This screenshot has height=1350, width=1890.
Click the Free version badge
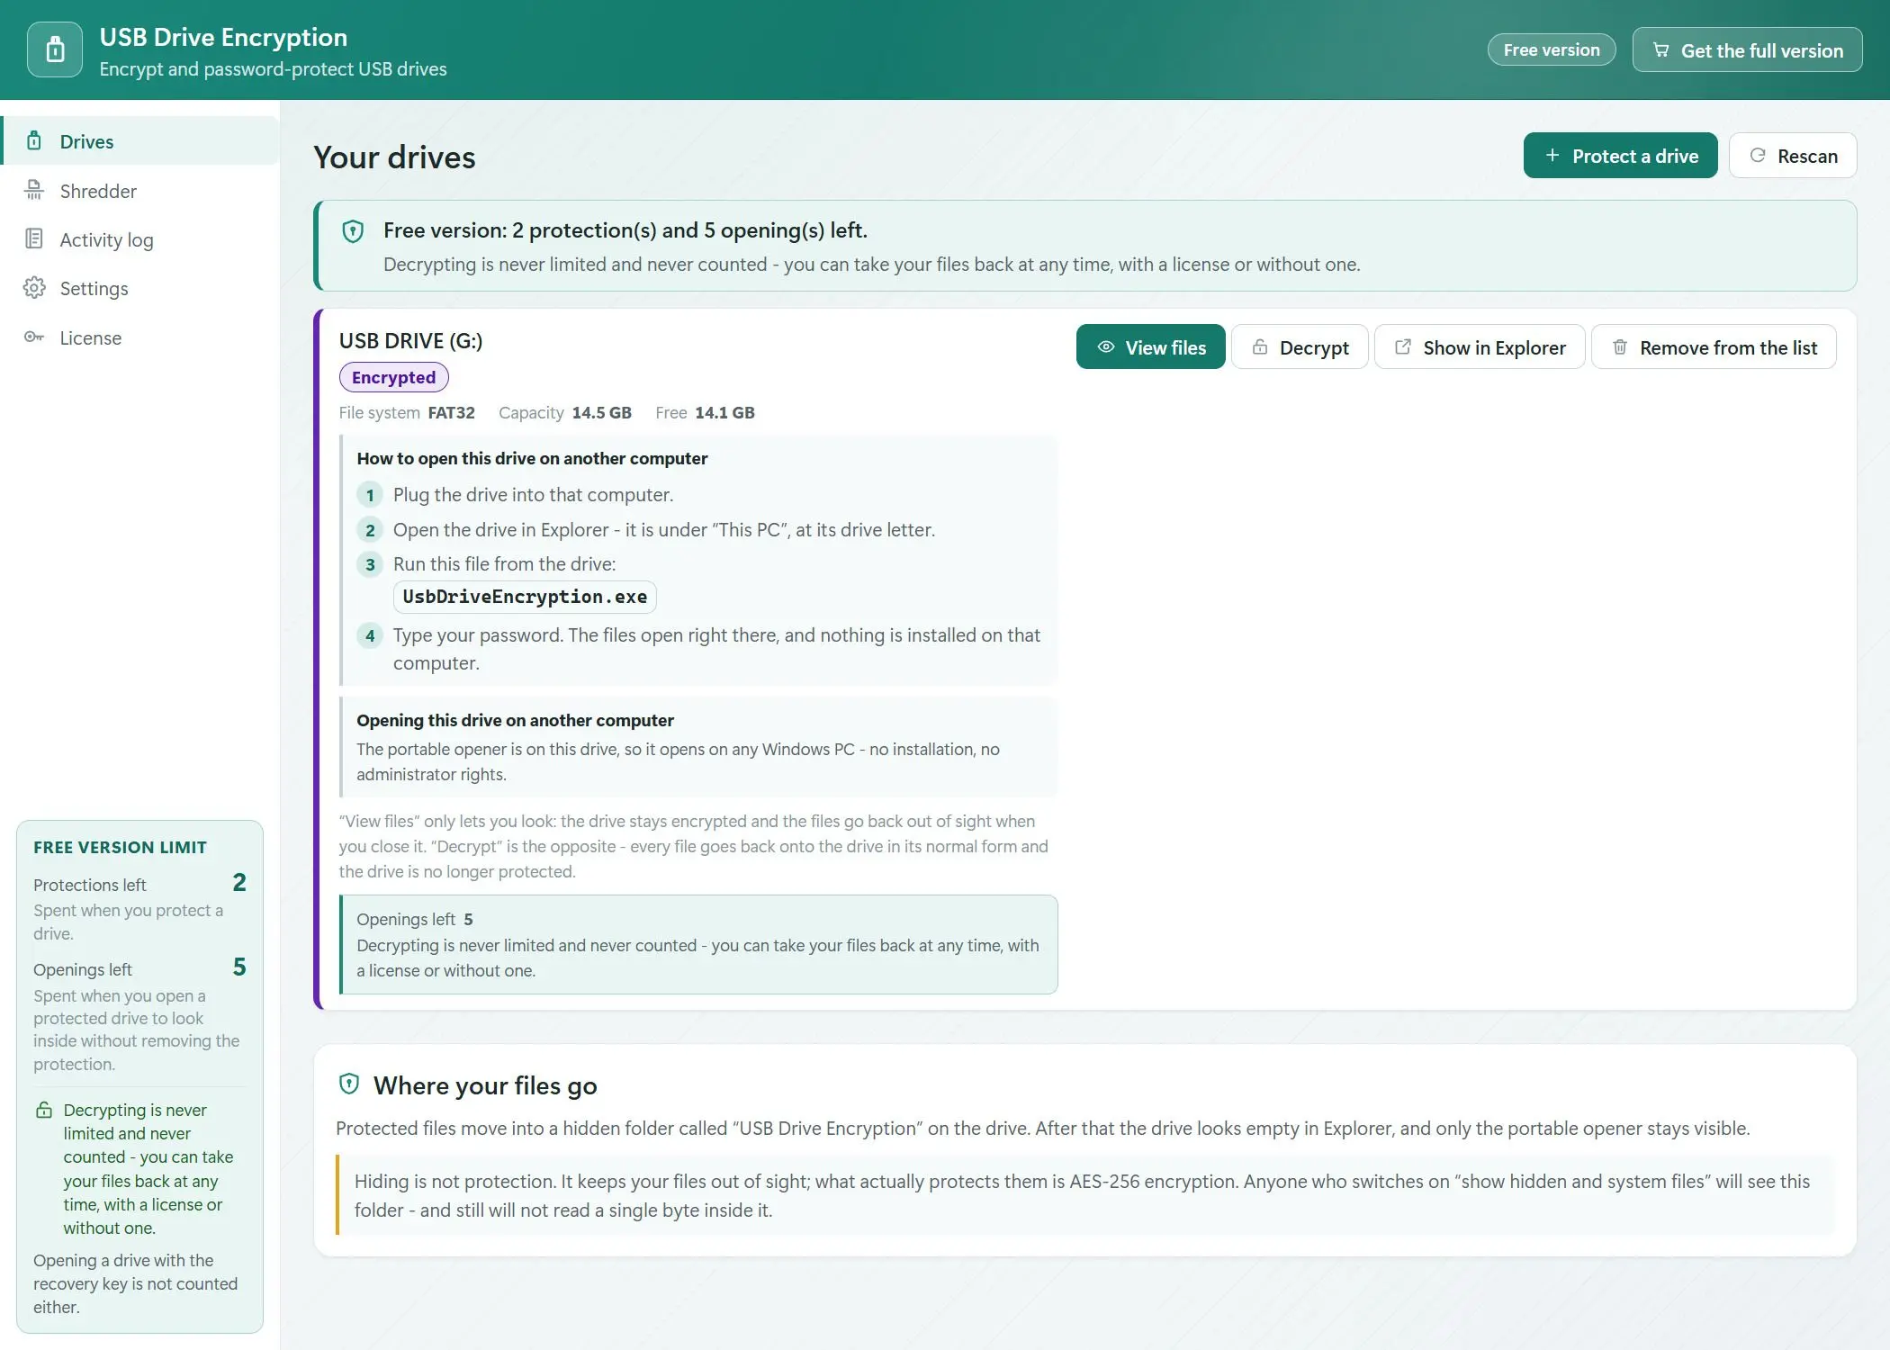click(x=1552, y=50)
